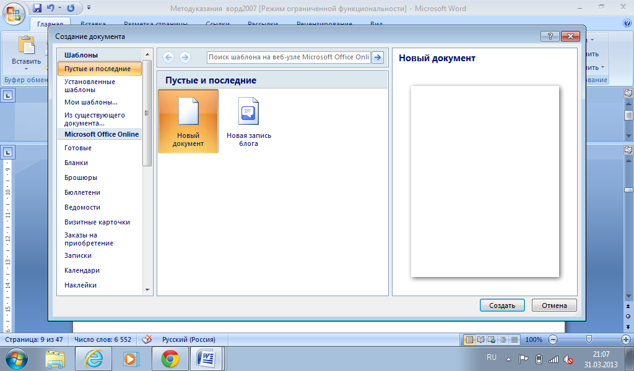634x371 pixels.
Task: Open Word help question mark icon
Action: 627,23
